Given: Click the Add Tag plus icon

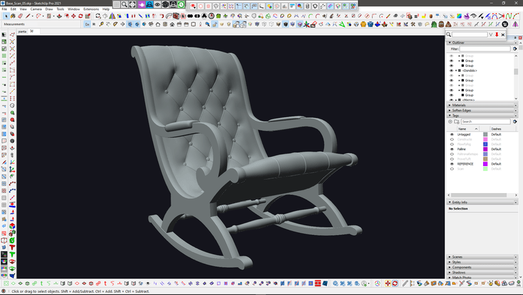Looking at the screenshot, I should pos(451,121).
